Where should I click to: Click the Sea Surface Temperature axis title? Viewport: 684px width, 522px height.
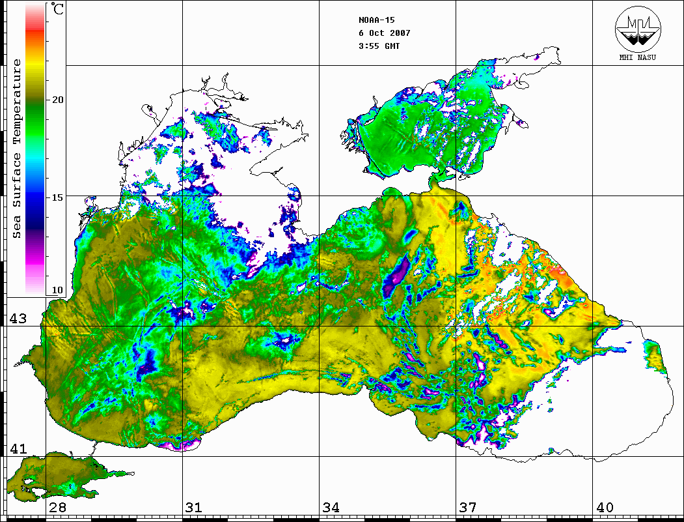tap(16, 149)
